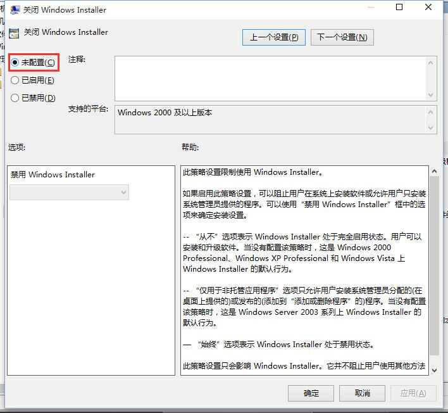Click the 帮助 label
Viewport: 448px width, 413px height.
click(x=190, y=148)
